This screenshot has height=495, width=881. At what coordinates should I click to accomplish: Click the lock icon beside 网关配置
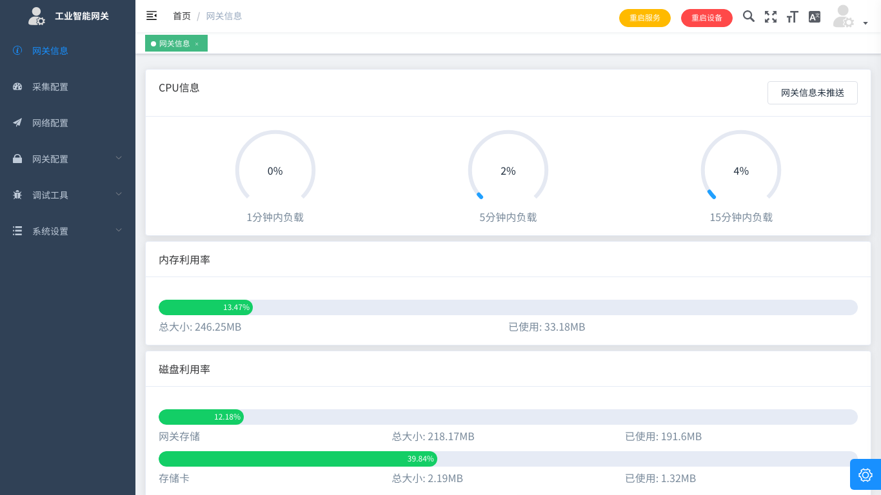pos(17,159)
